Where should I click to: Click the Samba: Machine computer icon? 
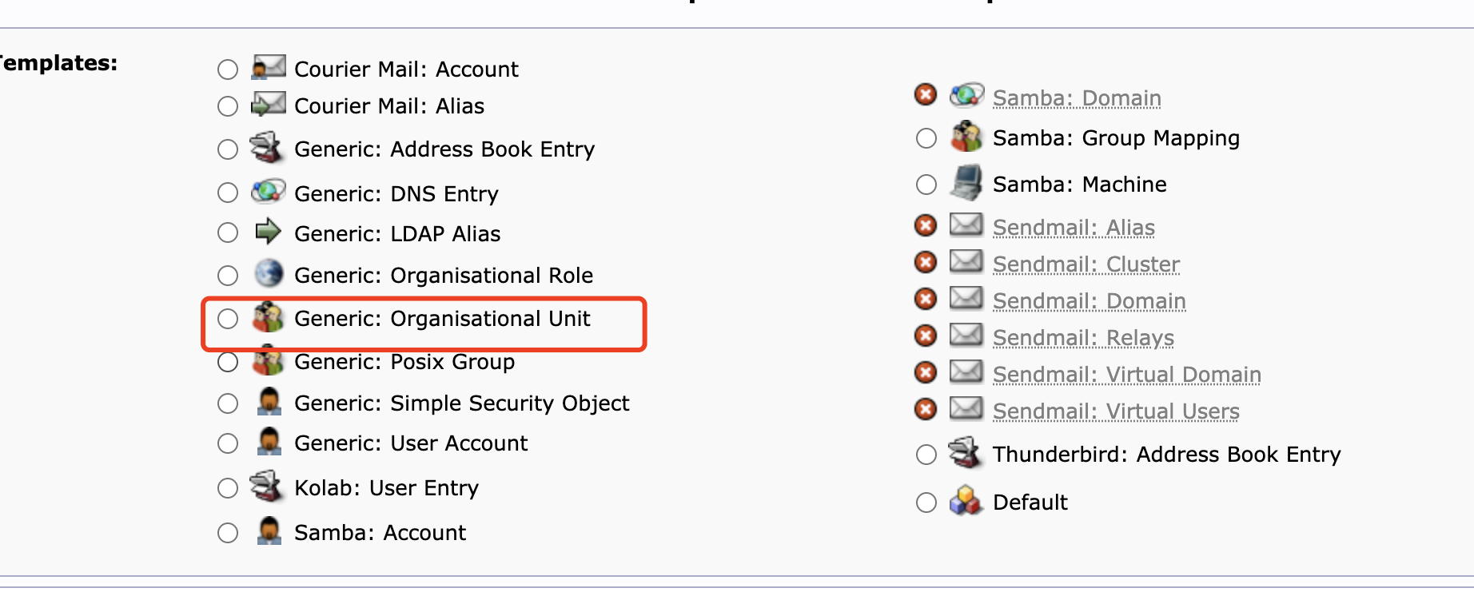tap(966, 182)
